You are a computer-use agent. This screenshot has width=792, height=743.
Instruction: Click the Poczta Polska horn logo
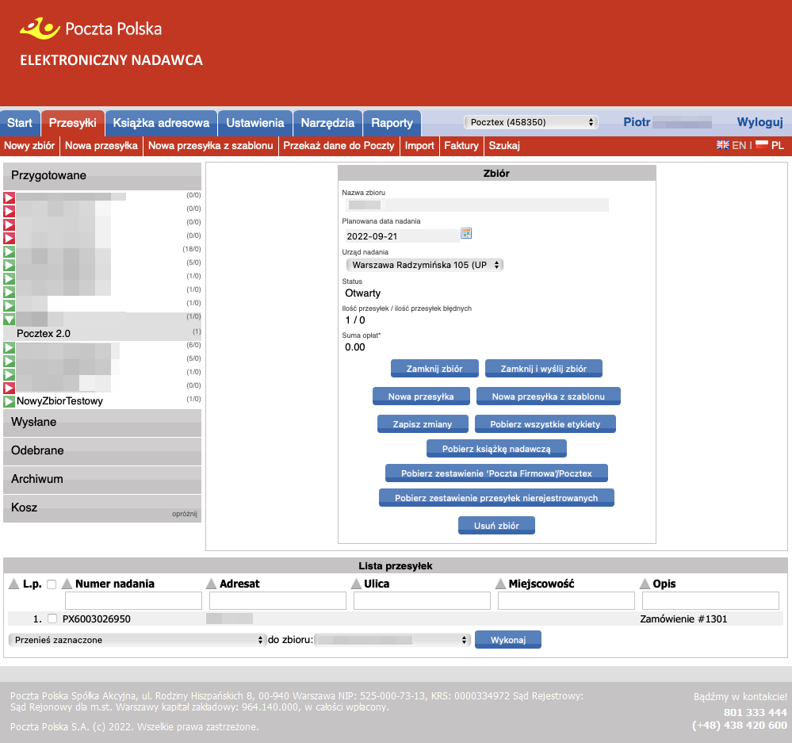(40, 29)
